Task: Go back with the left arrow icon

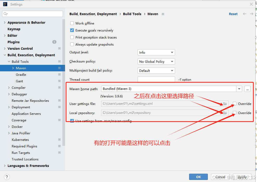Action: tap(245, 14)
